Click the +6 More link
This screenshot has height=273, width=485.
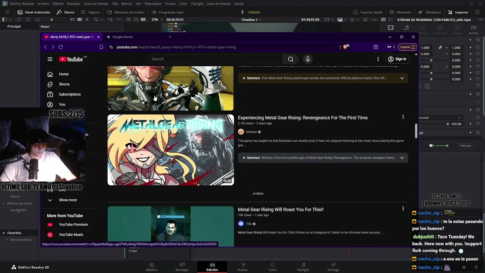click(x=258, y=193)
